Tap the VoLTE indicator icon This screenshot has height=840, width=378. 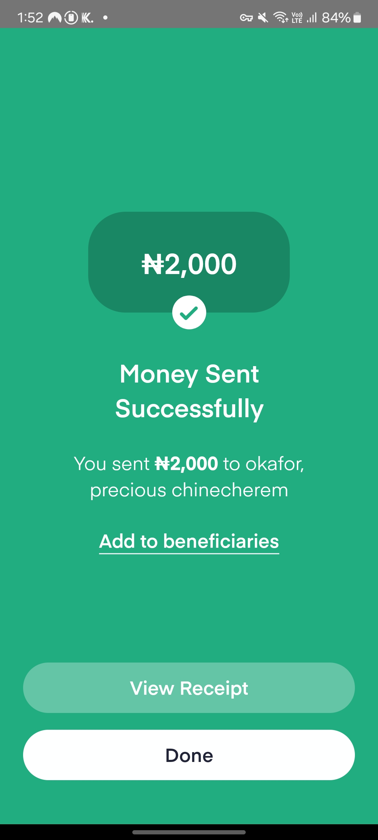tap(297, 17)
